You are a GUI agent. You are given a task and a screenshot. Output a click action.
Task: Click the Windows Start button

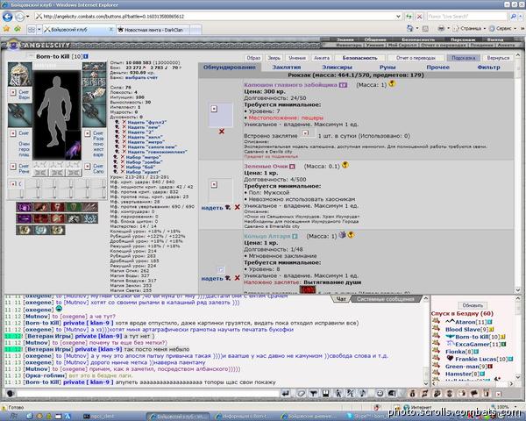coord(14,416)
